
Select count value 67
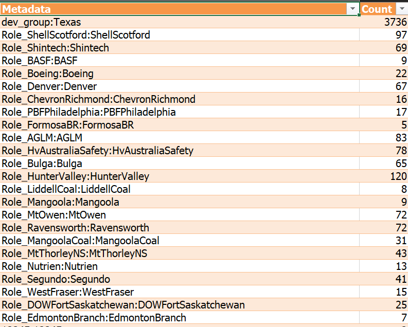coord(384,86)
